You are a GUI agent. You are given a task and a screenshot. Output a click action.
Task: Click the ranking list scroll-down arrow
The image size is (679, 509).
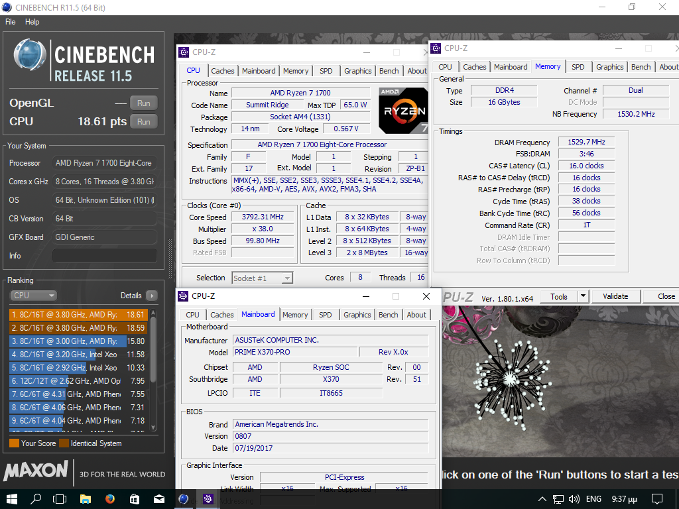(153, 427)
